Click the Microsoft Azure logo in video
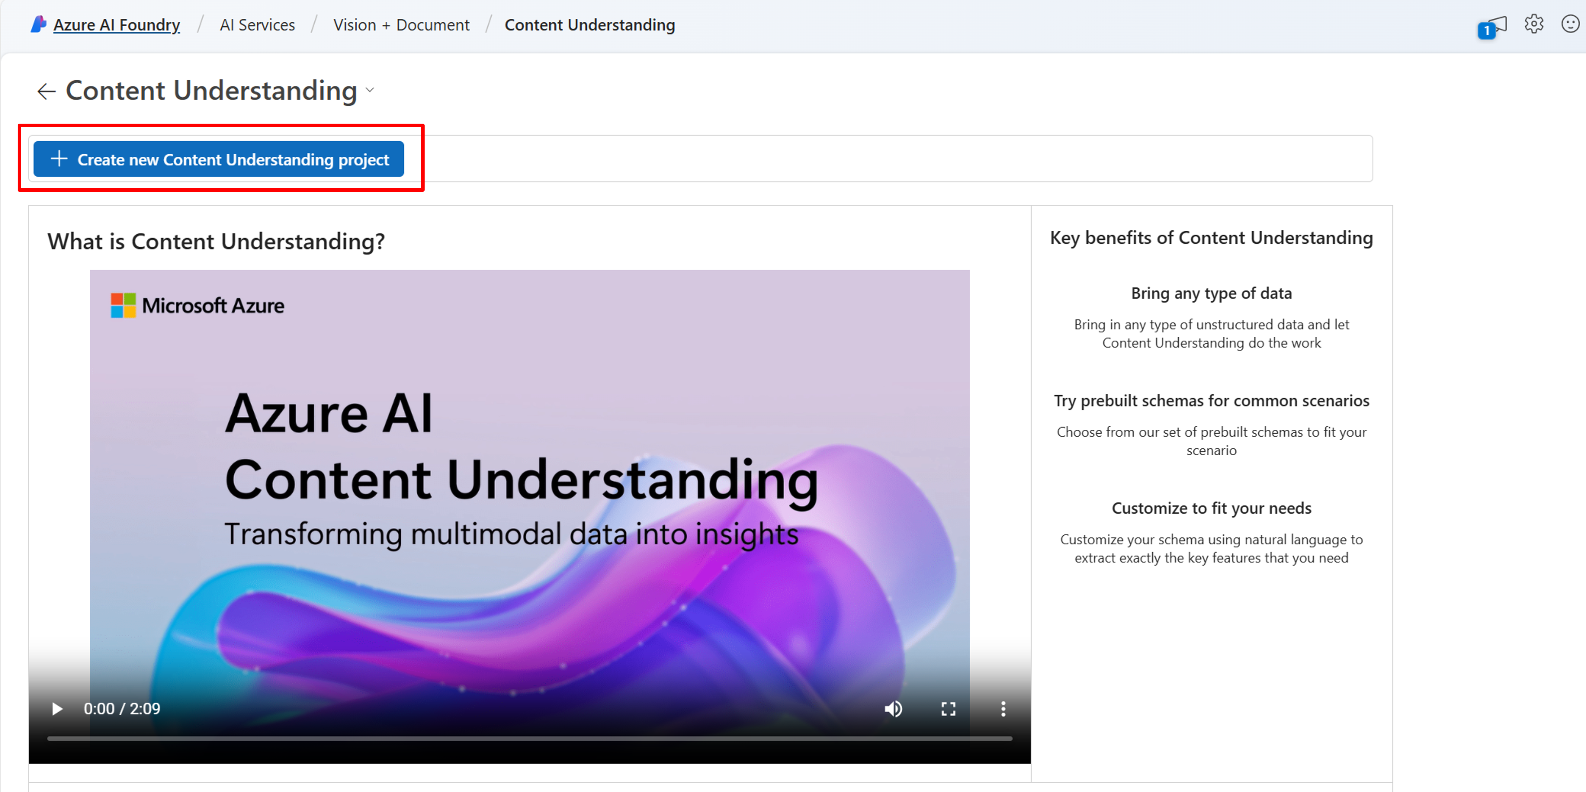The height and width of the screenshot is (792, 1586). 197,305
